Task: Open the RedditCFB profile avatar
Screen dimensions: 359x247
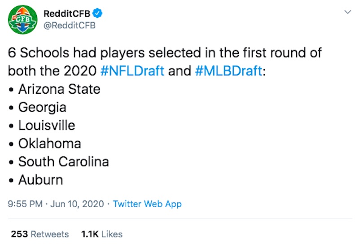Action: click(x=22, y=19)
